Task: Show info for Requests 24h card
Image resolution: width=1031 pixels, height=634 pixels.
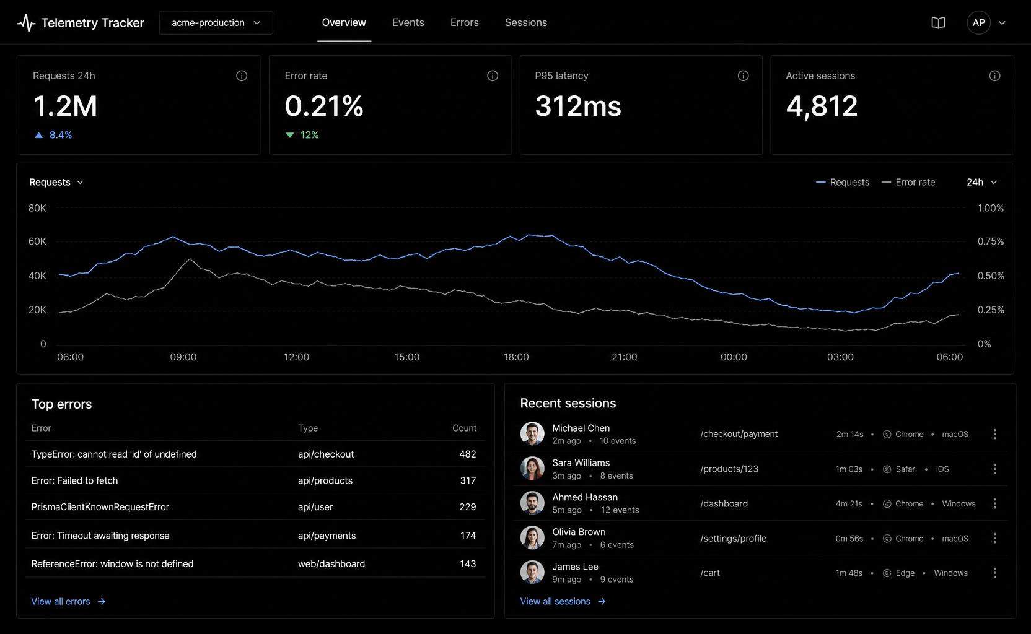Action: pyautogui.click(x=242, y=76)
